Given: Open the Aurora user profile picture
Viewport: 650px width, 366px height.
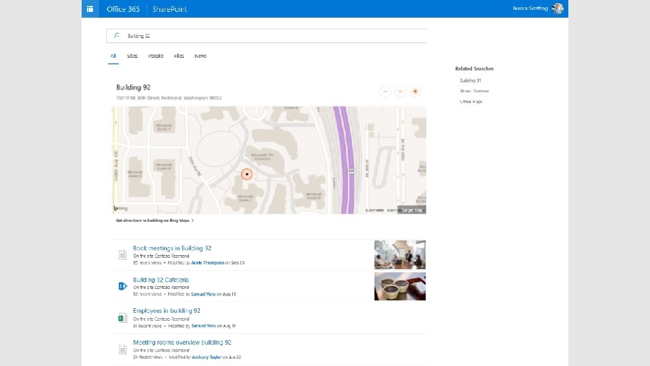Looking at the screenshot, I should tap(558, 8).
